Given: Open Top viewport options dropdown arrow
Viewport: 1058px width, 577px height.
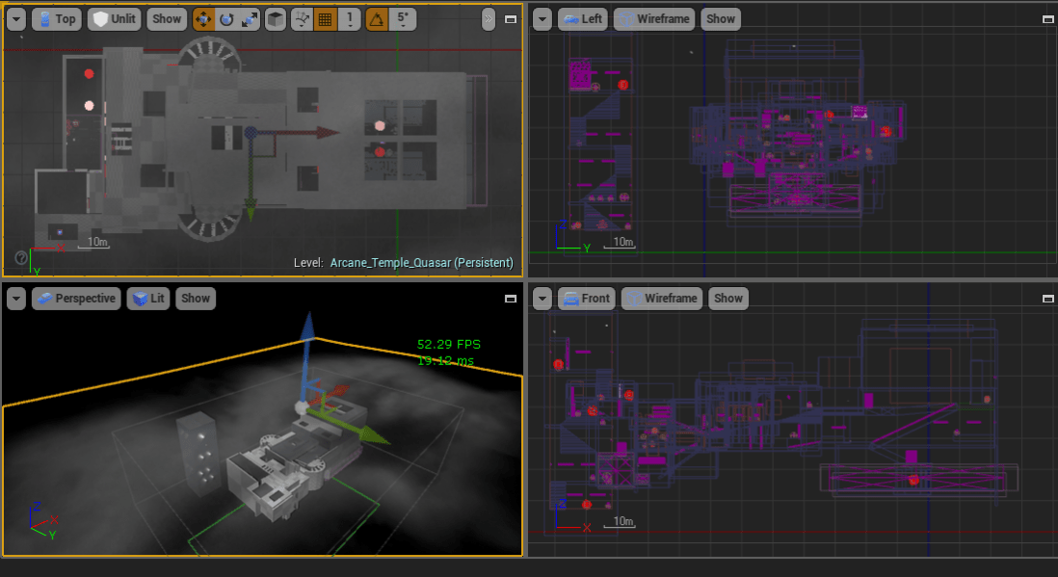Looking at the screenshot, I should tap(16, 18).
